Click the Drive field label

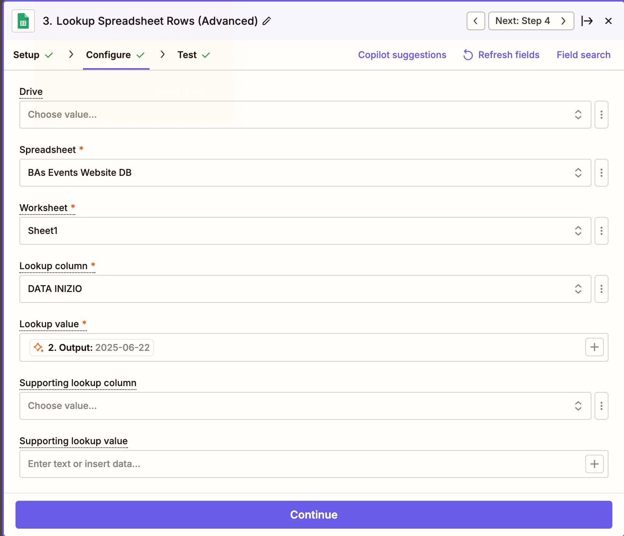pyautogui.click(x=31, y=92)
